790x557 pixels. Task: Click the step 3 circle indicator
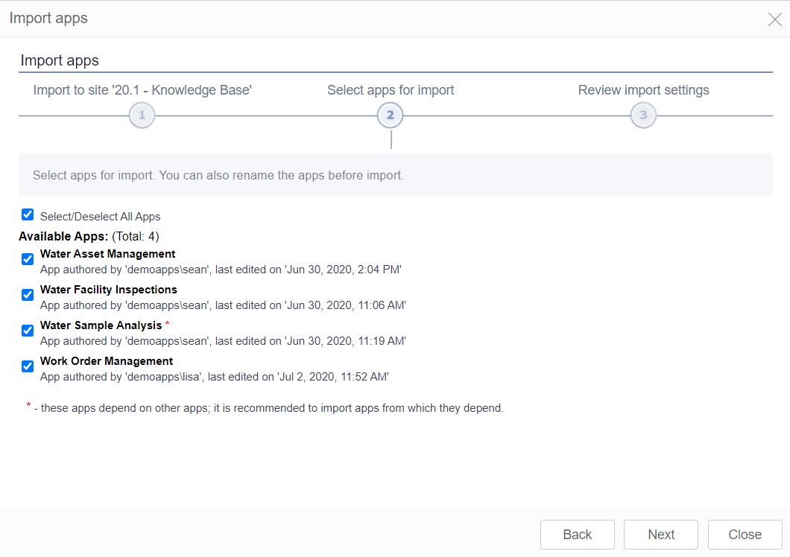click(x=643, y=115)
